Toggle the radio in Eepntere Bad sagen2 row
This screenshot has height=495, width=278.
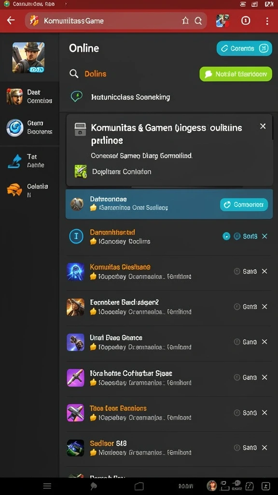tap(237, 306)
